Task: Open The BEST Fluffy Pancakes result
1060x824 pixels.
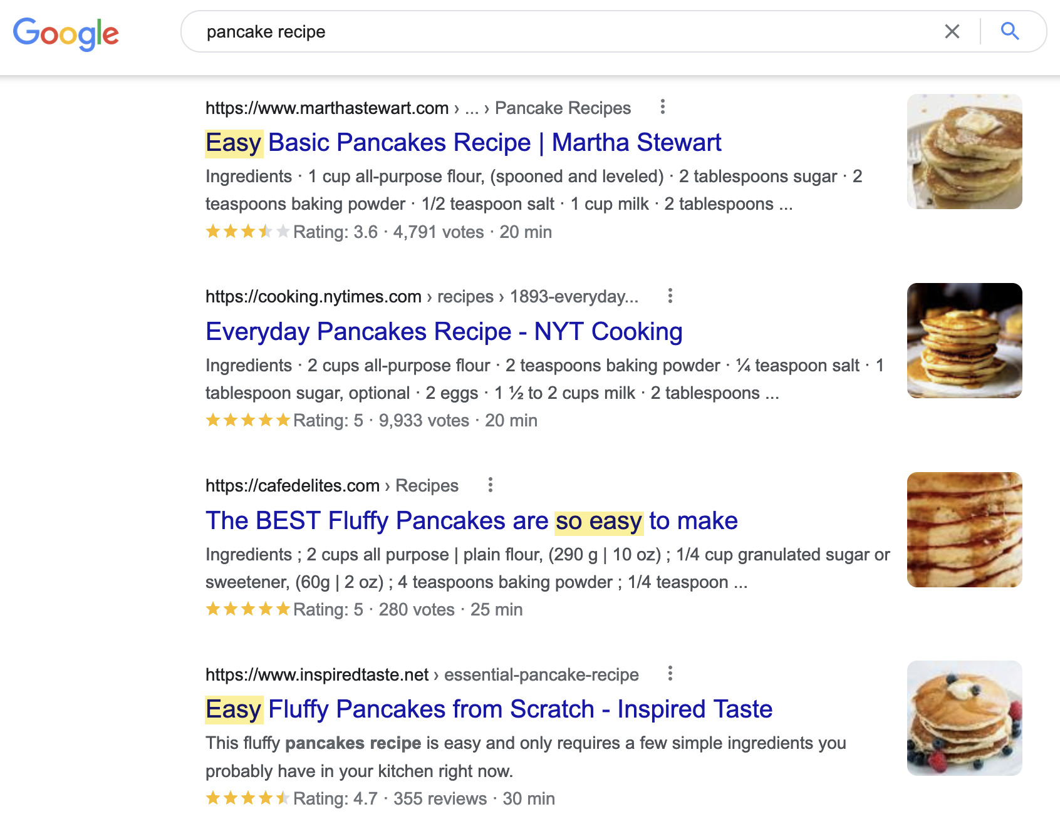Action: 471,520
